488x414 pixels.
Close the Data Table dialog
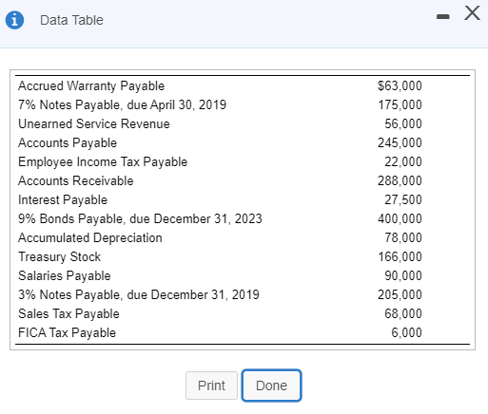[472, 13]
